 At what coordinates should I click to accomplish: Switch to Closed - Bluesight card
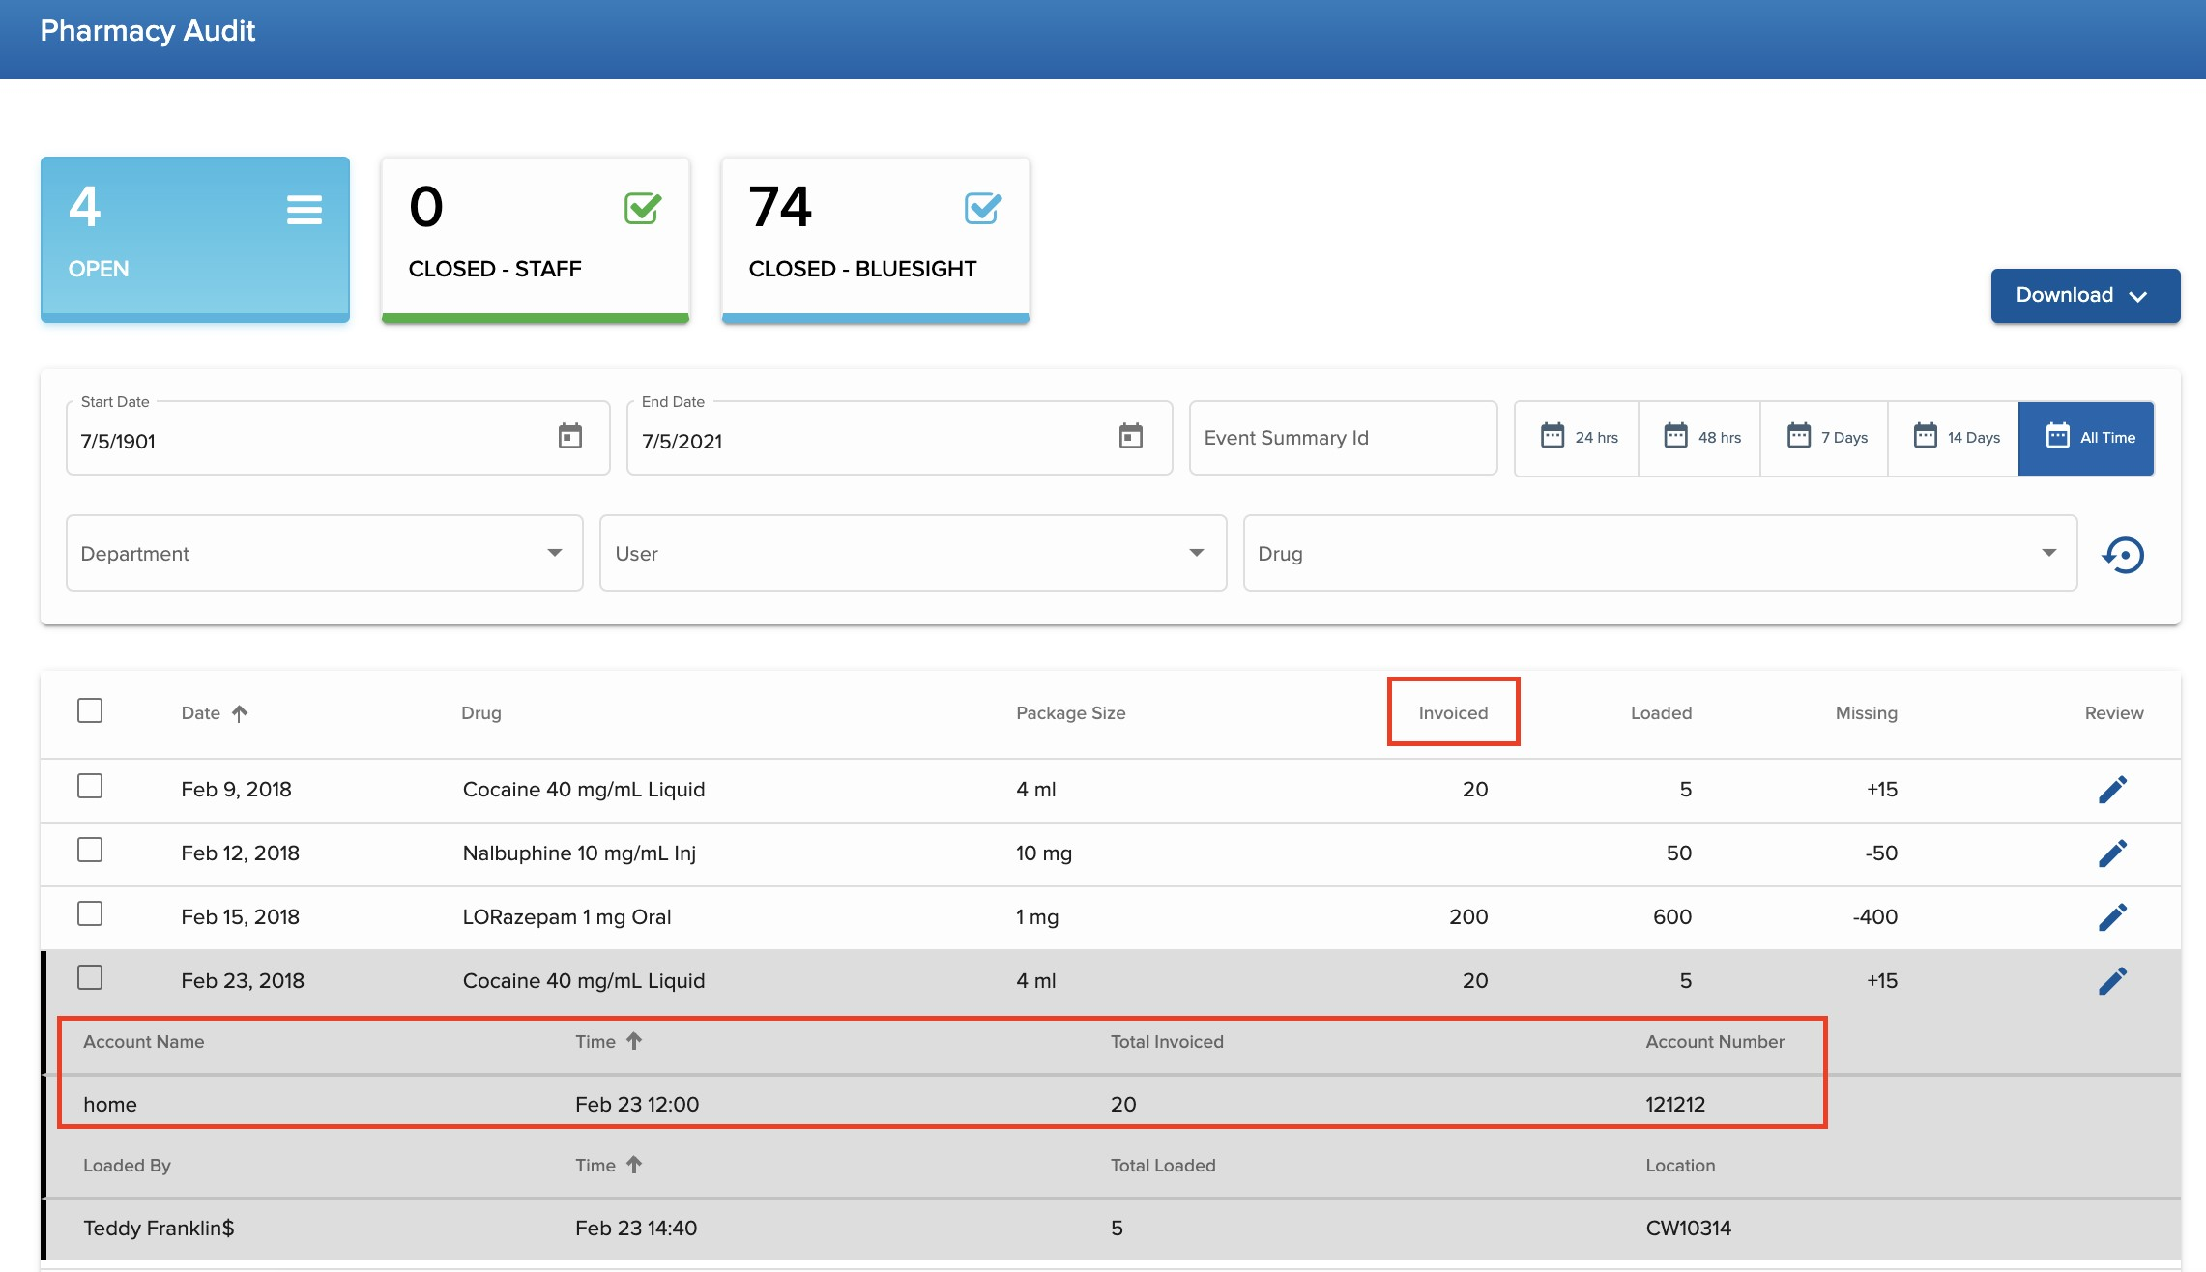point(875,239)
